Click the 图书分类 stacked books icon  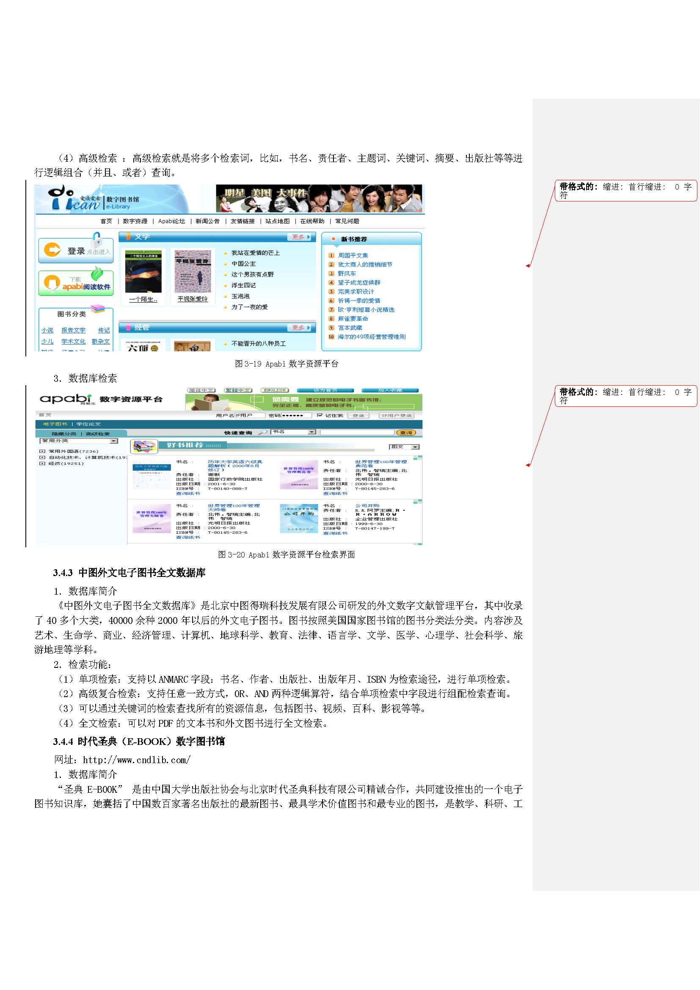pyautogui.click(x=97, y=309)
